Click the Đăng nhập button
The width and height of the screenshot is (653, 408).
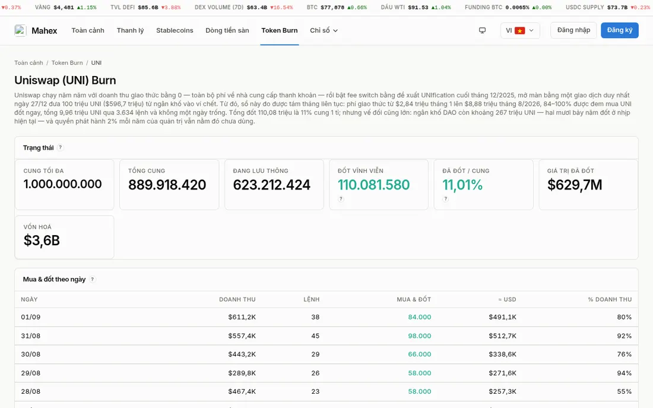[x=573, y=30]
